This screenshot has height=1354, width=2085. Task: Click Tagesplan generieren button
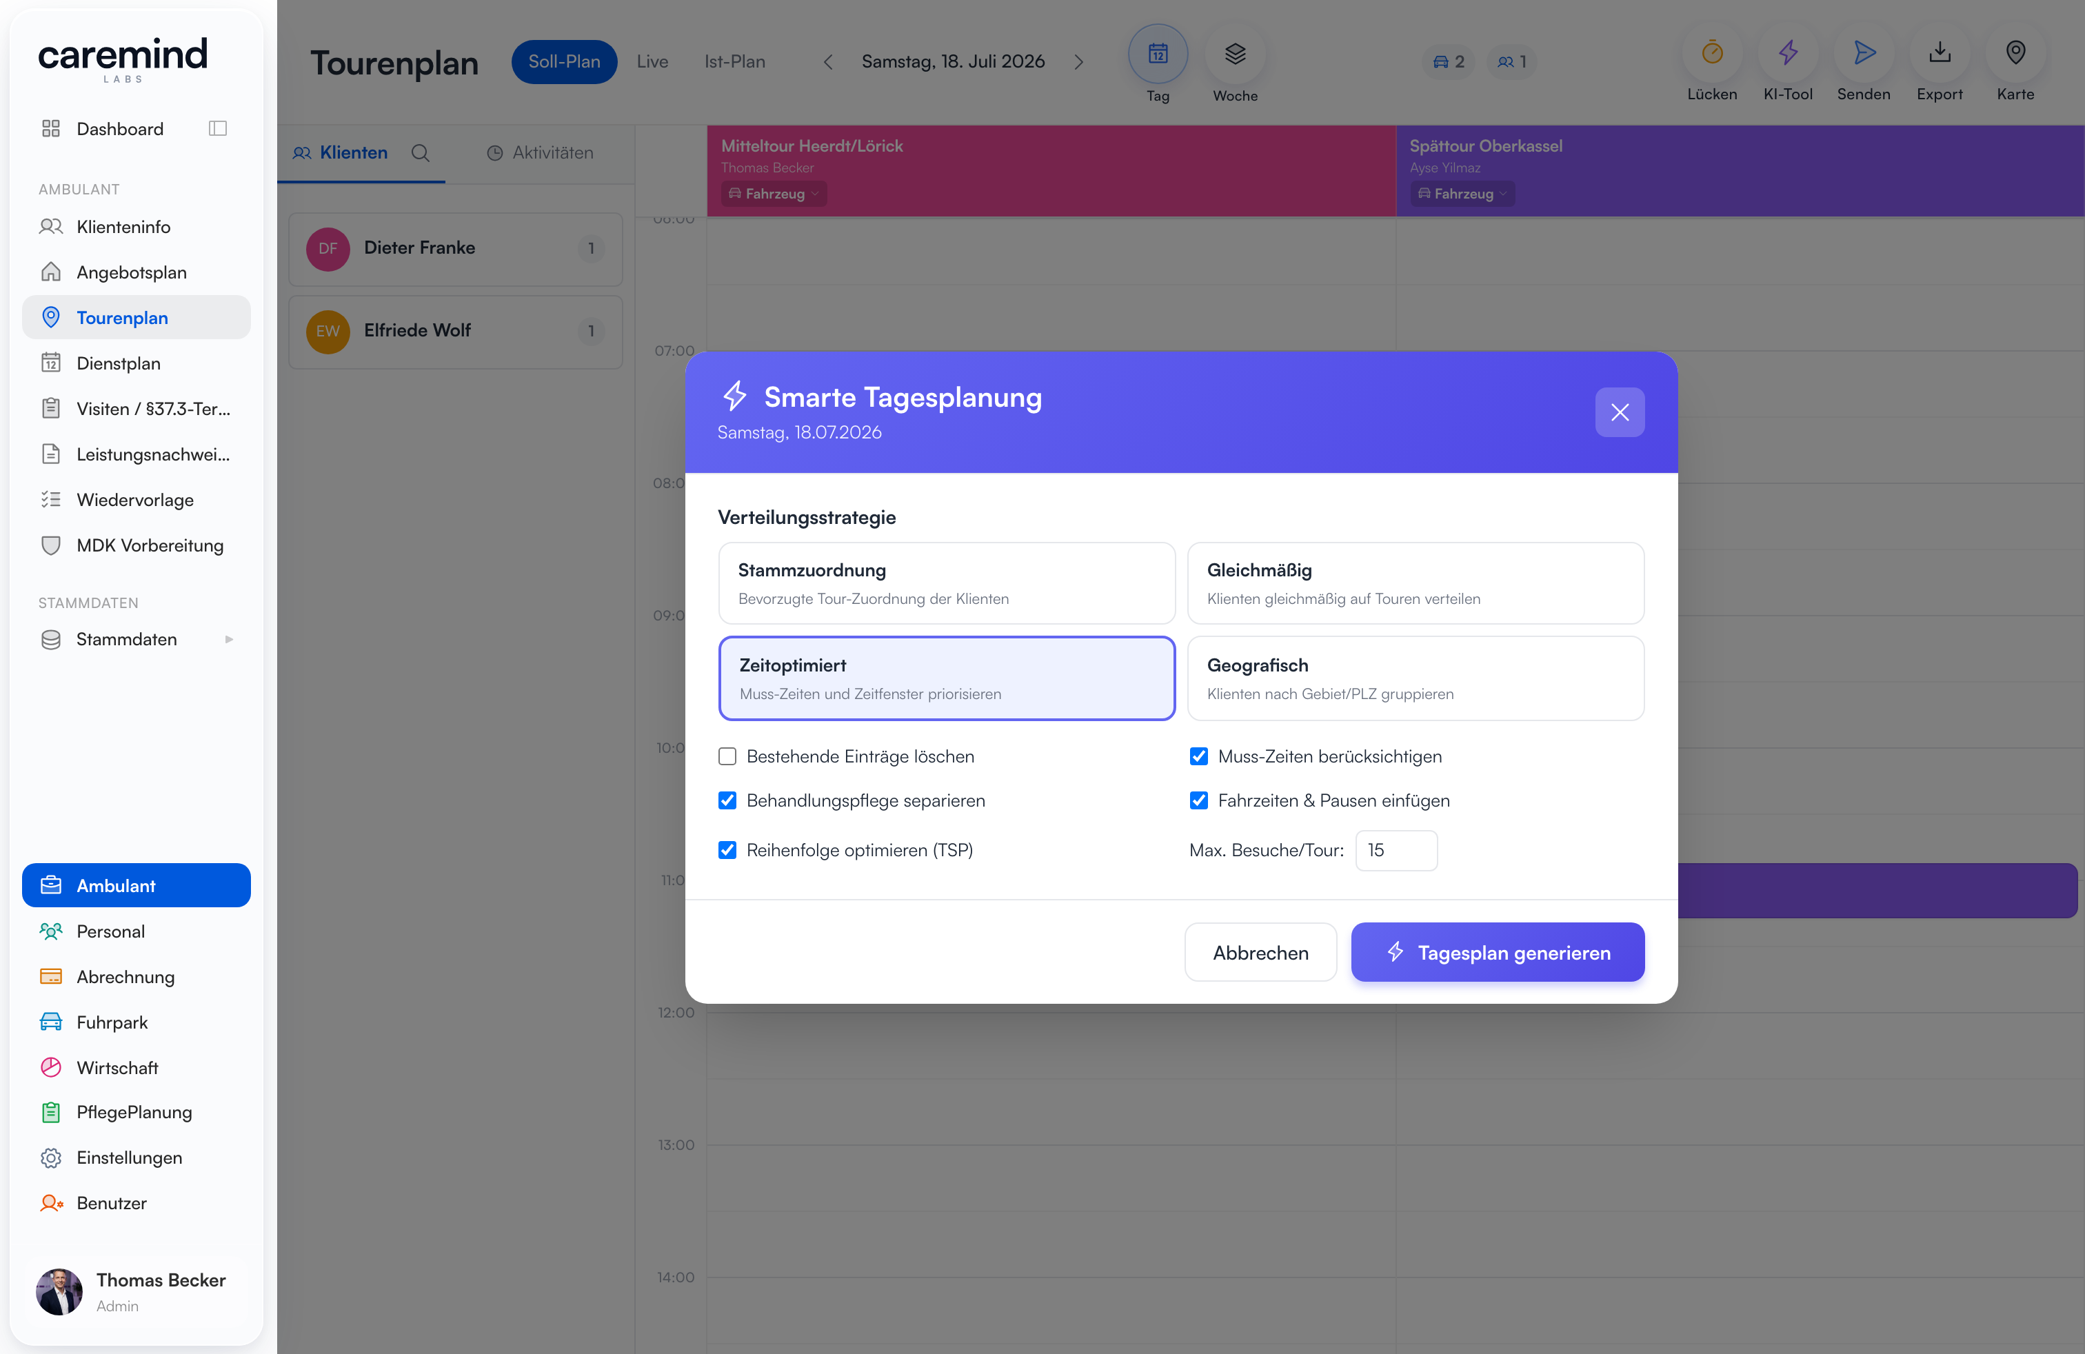1497,952
